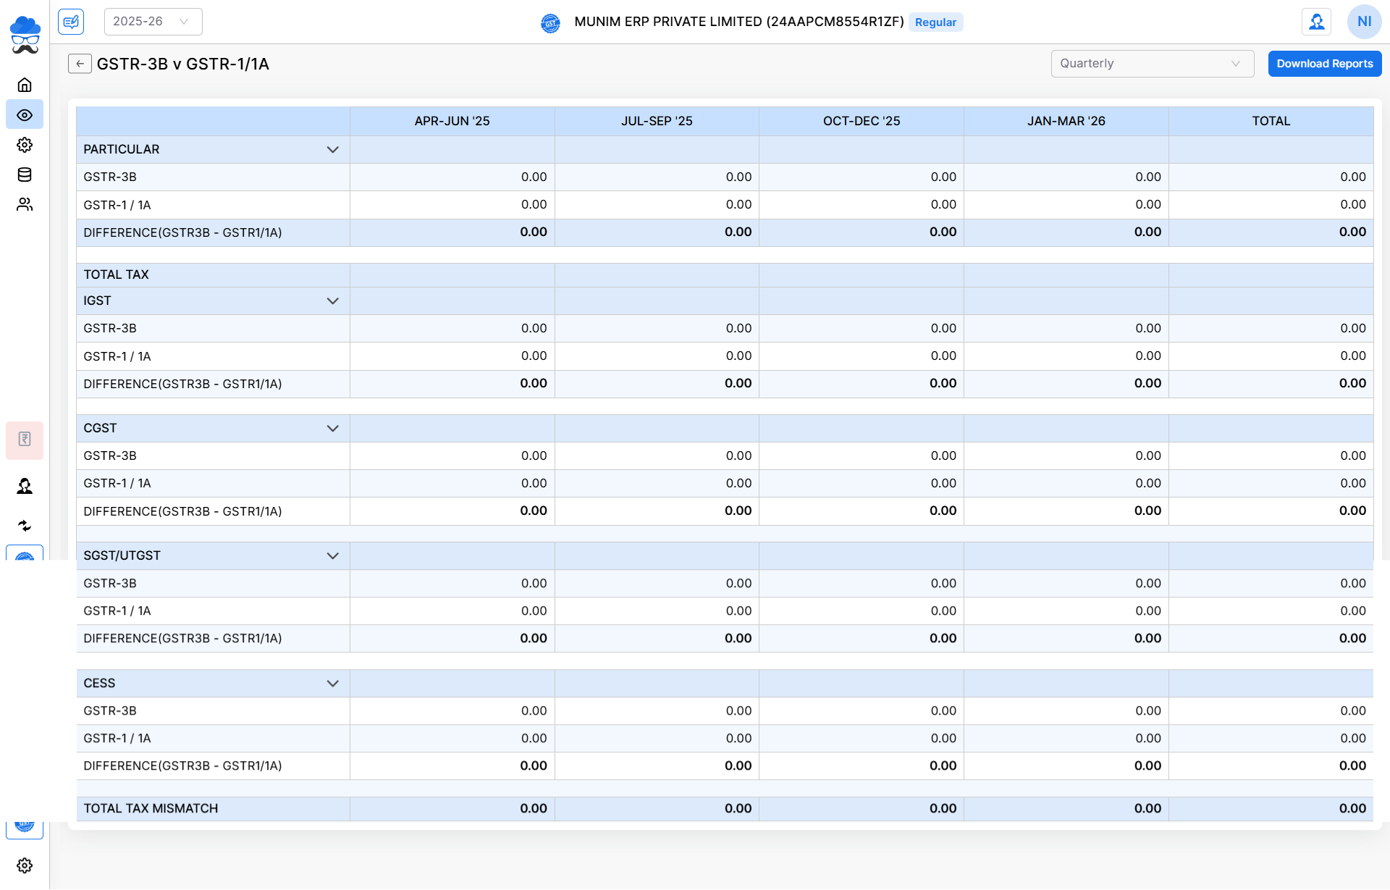Open the database icon in sidebar

click(x=25, y=175)
